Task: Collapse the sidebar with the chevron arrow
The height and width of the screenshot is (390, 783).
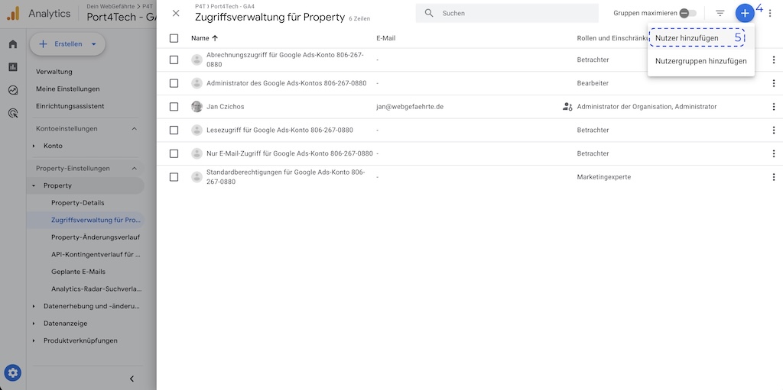Action: pos(132,379)
